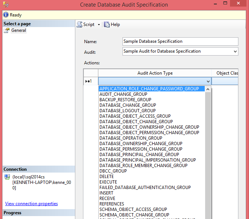The height and width of the screenshot is (219, 249).
Task: Open the Help icon in toolbar
Action: coord(107,24)
